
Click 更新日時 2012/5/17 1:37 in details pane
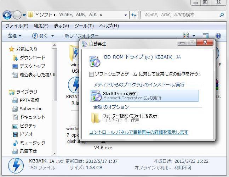tap(91, 161)
